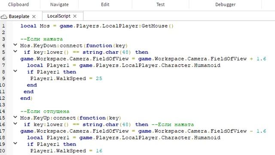This screenshot has height=155, width=275.
Task: Close the Baseplate tab
Action: 34,16
